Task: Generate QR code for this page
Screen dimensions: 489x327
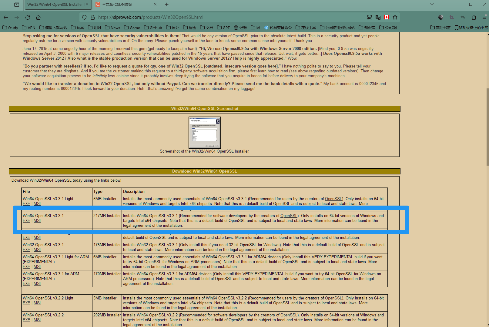Action: click(x=370, y=17)
